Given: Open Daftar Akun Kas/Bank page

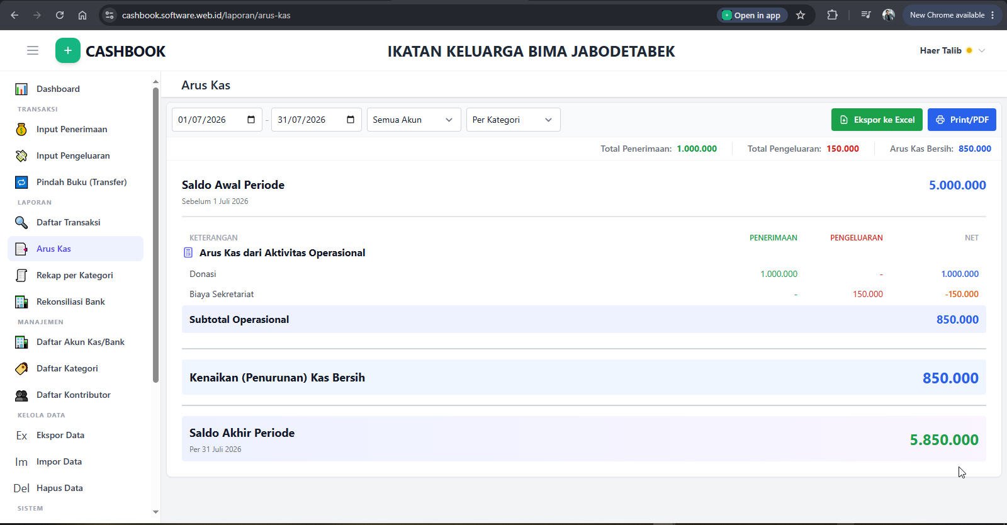Looking at the screenshot, I should pyautogui.click(x=76, y=342).
